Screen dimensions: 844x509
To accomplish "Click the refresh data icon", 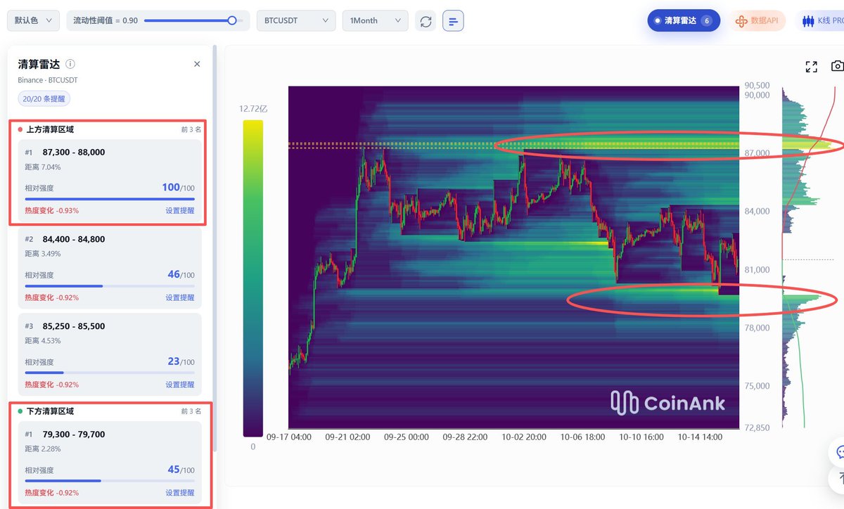I will (x=426, y=21).
